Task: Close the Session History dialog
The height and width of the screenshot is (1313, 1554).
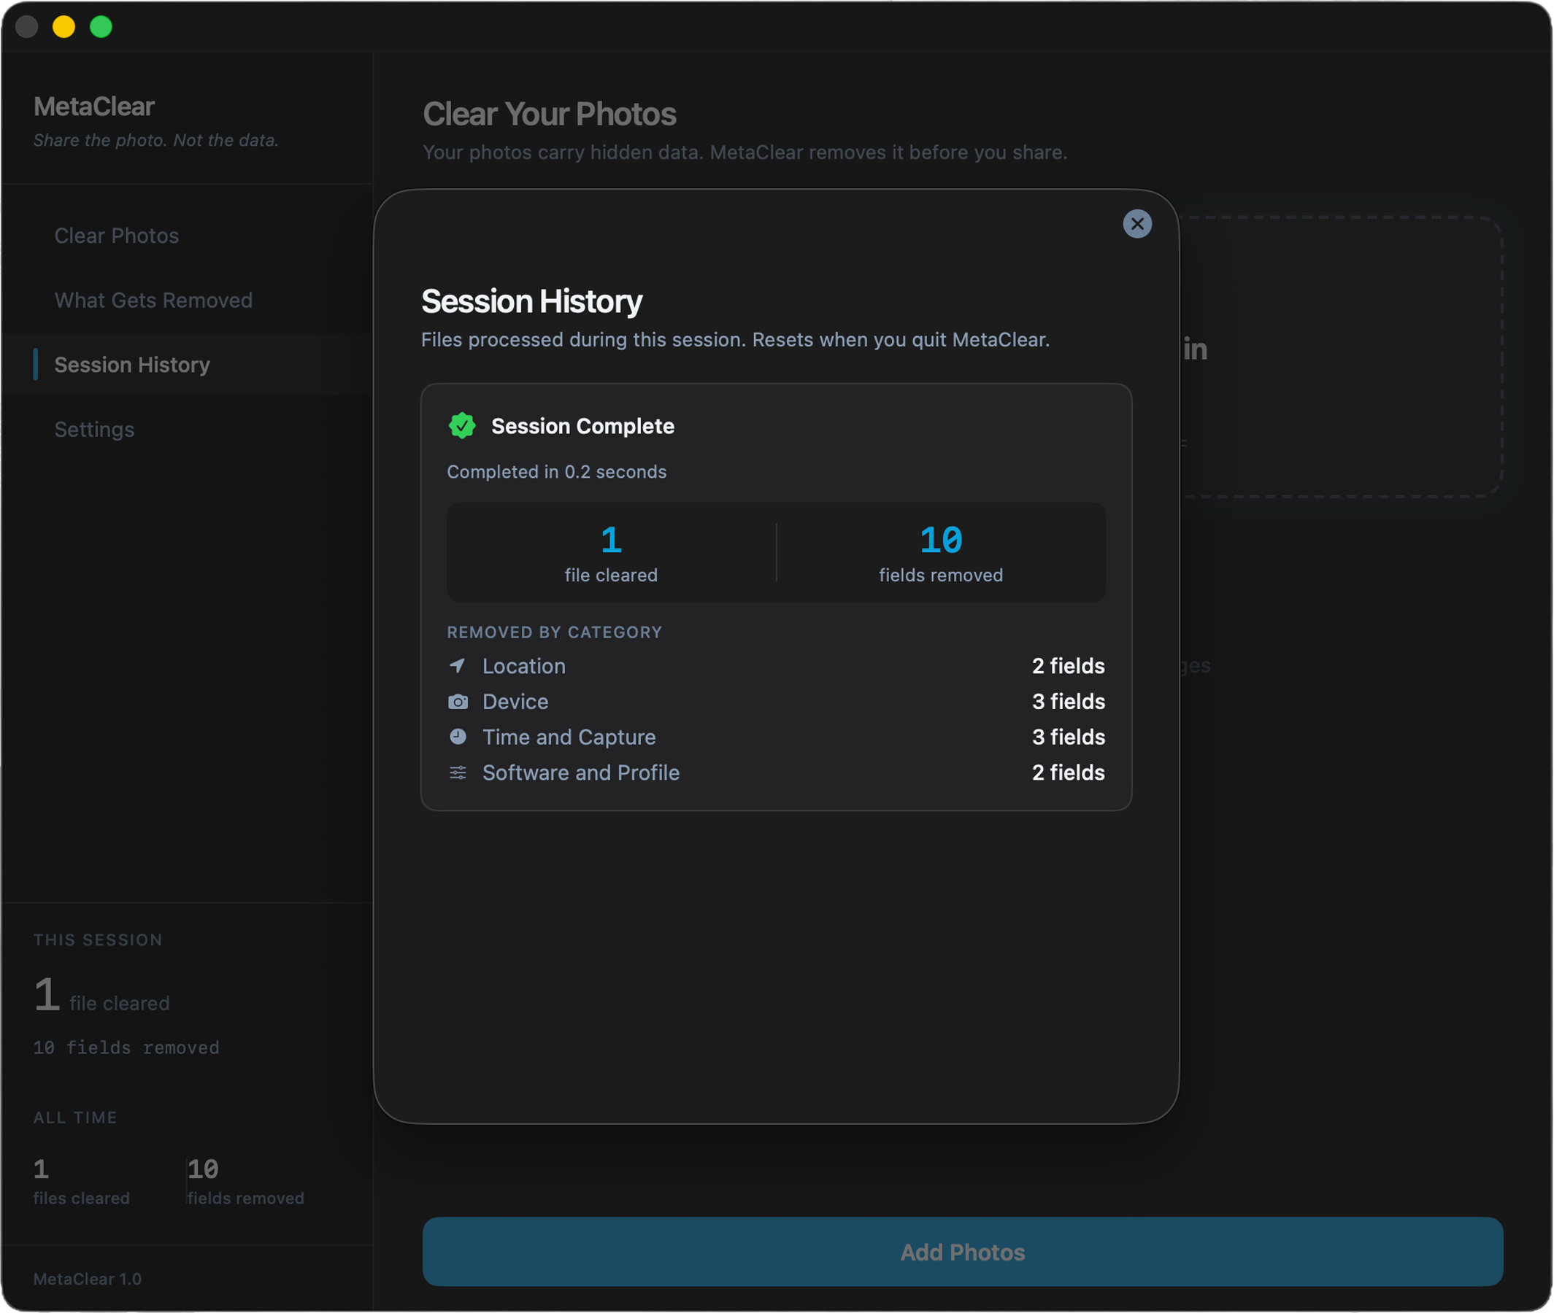Action: click(x=1137, y=223)
